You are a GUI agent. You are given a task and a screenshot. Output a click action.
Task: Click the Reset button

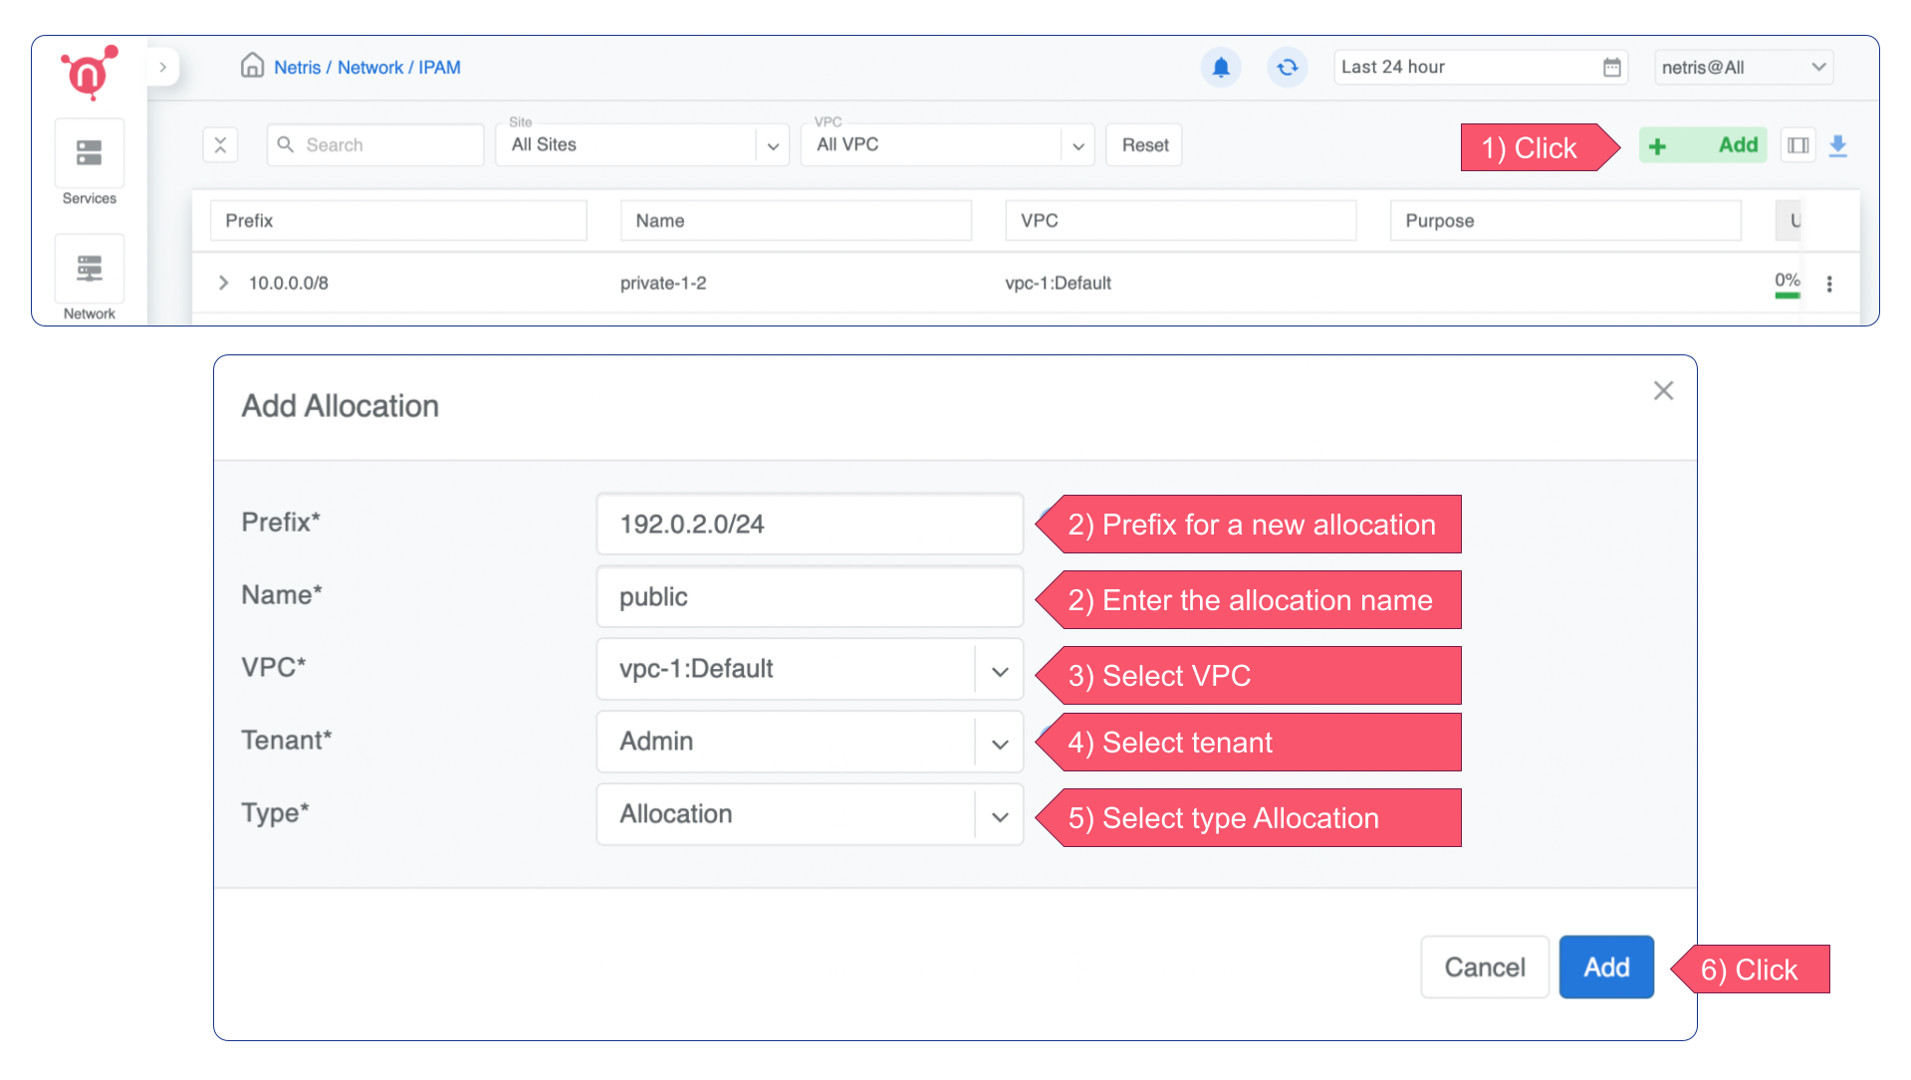[x=1142, y=144]
